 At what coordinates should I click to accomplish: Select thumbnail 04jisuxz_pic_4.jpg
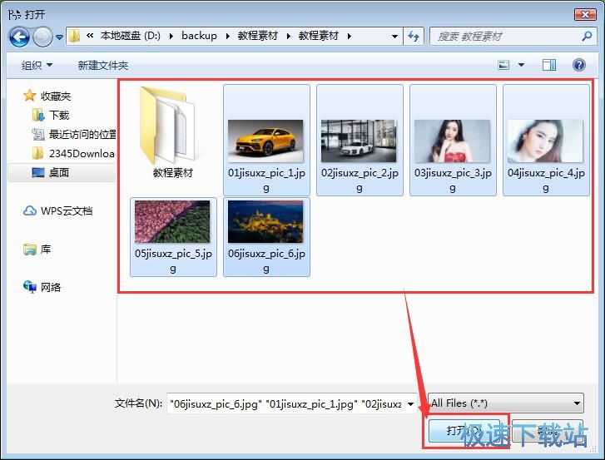point(547,141)
